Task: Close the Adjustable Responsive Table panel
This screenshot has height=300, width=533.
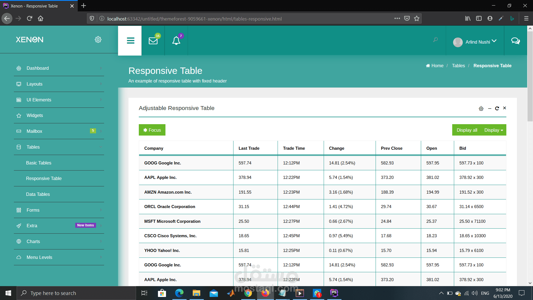Action: (504, 108)
